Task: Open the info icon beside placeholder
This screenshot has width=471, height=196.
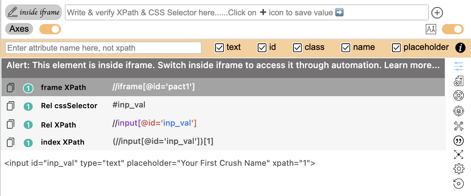Action: 460,47
